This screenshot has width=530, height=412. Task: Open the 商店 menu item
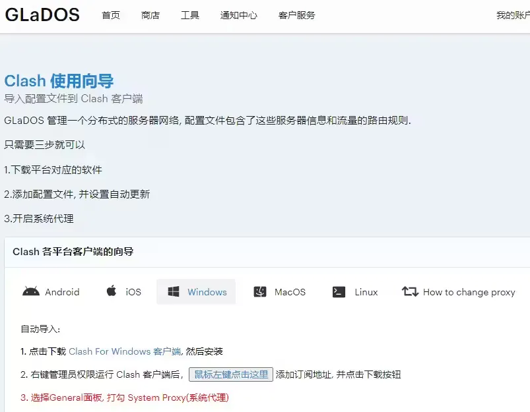[x=150, y=15]
